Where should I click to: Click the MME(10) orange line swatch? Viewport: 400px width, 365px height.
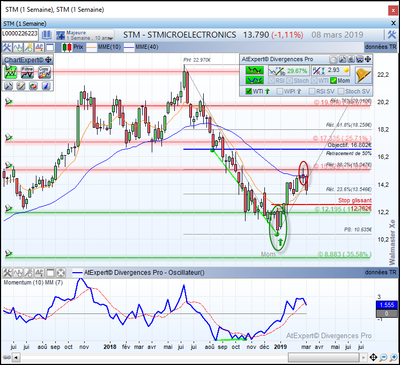click(x=92, y=47)
